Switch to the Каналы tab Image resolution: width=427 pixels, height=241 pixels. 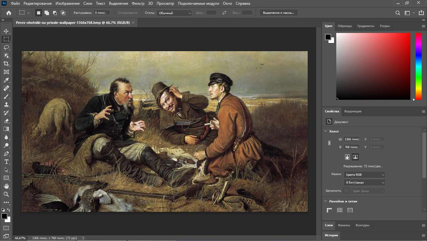344,225
